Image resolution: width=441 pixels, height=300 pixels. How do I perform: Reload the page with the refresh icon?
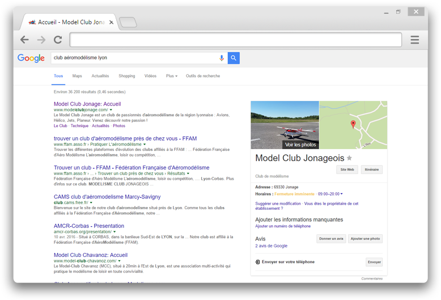58,40
